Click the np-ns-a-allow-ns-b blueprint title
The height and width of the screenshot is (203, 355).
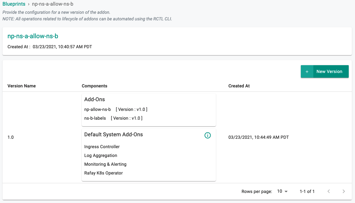point(33,36)
